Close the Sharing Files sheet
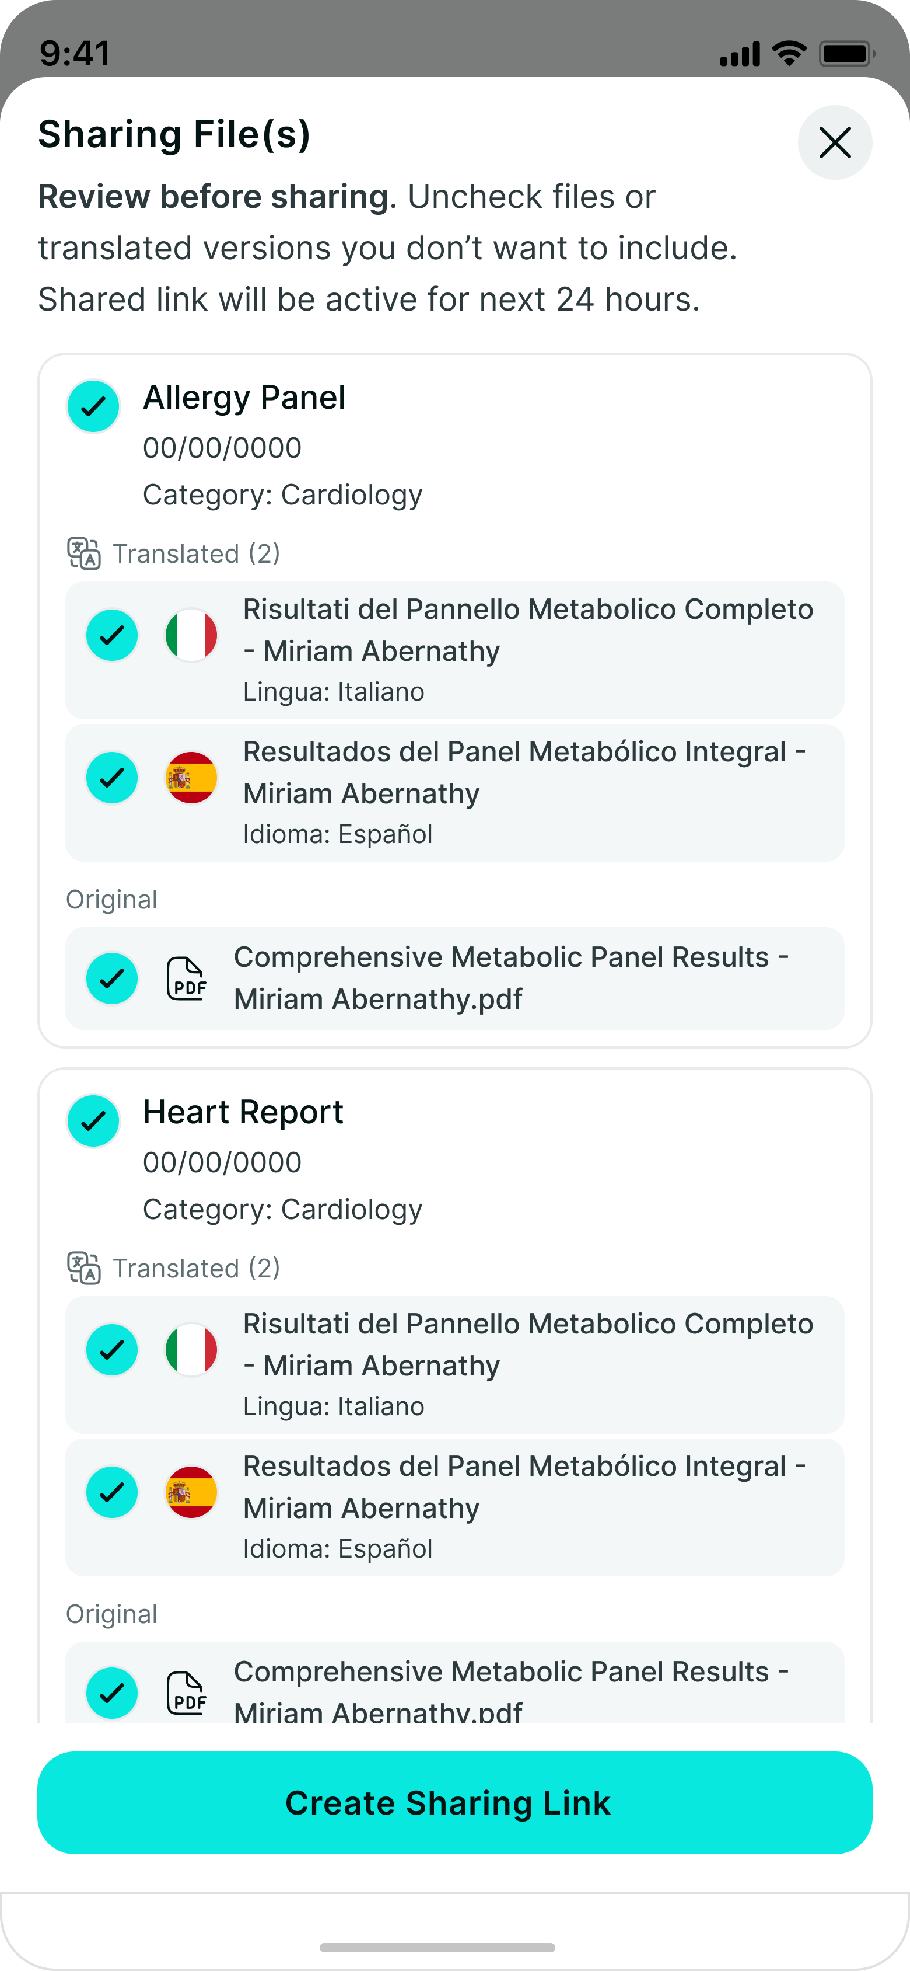 pyautogui.click(x=834, y=142)
